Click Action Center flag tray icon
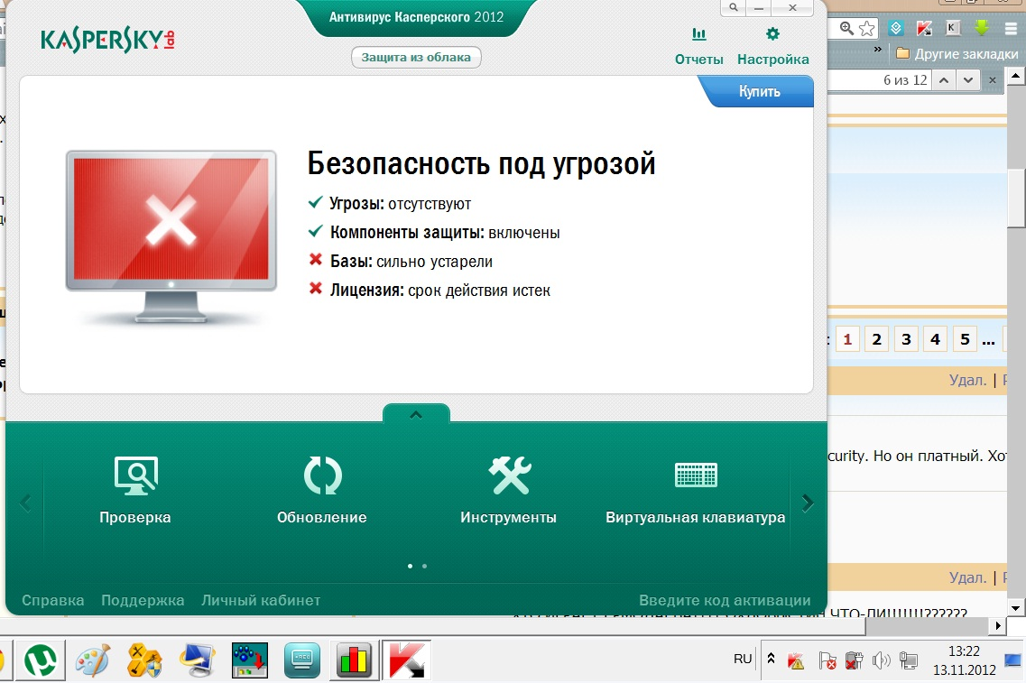The width and height of the screenshot is (1026, 683). (x=827, y=660)
